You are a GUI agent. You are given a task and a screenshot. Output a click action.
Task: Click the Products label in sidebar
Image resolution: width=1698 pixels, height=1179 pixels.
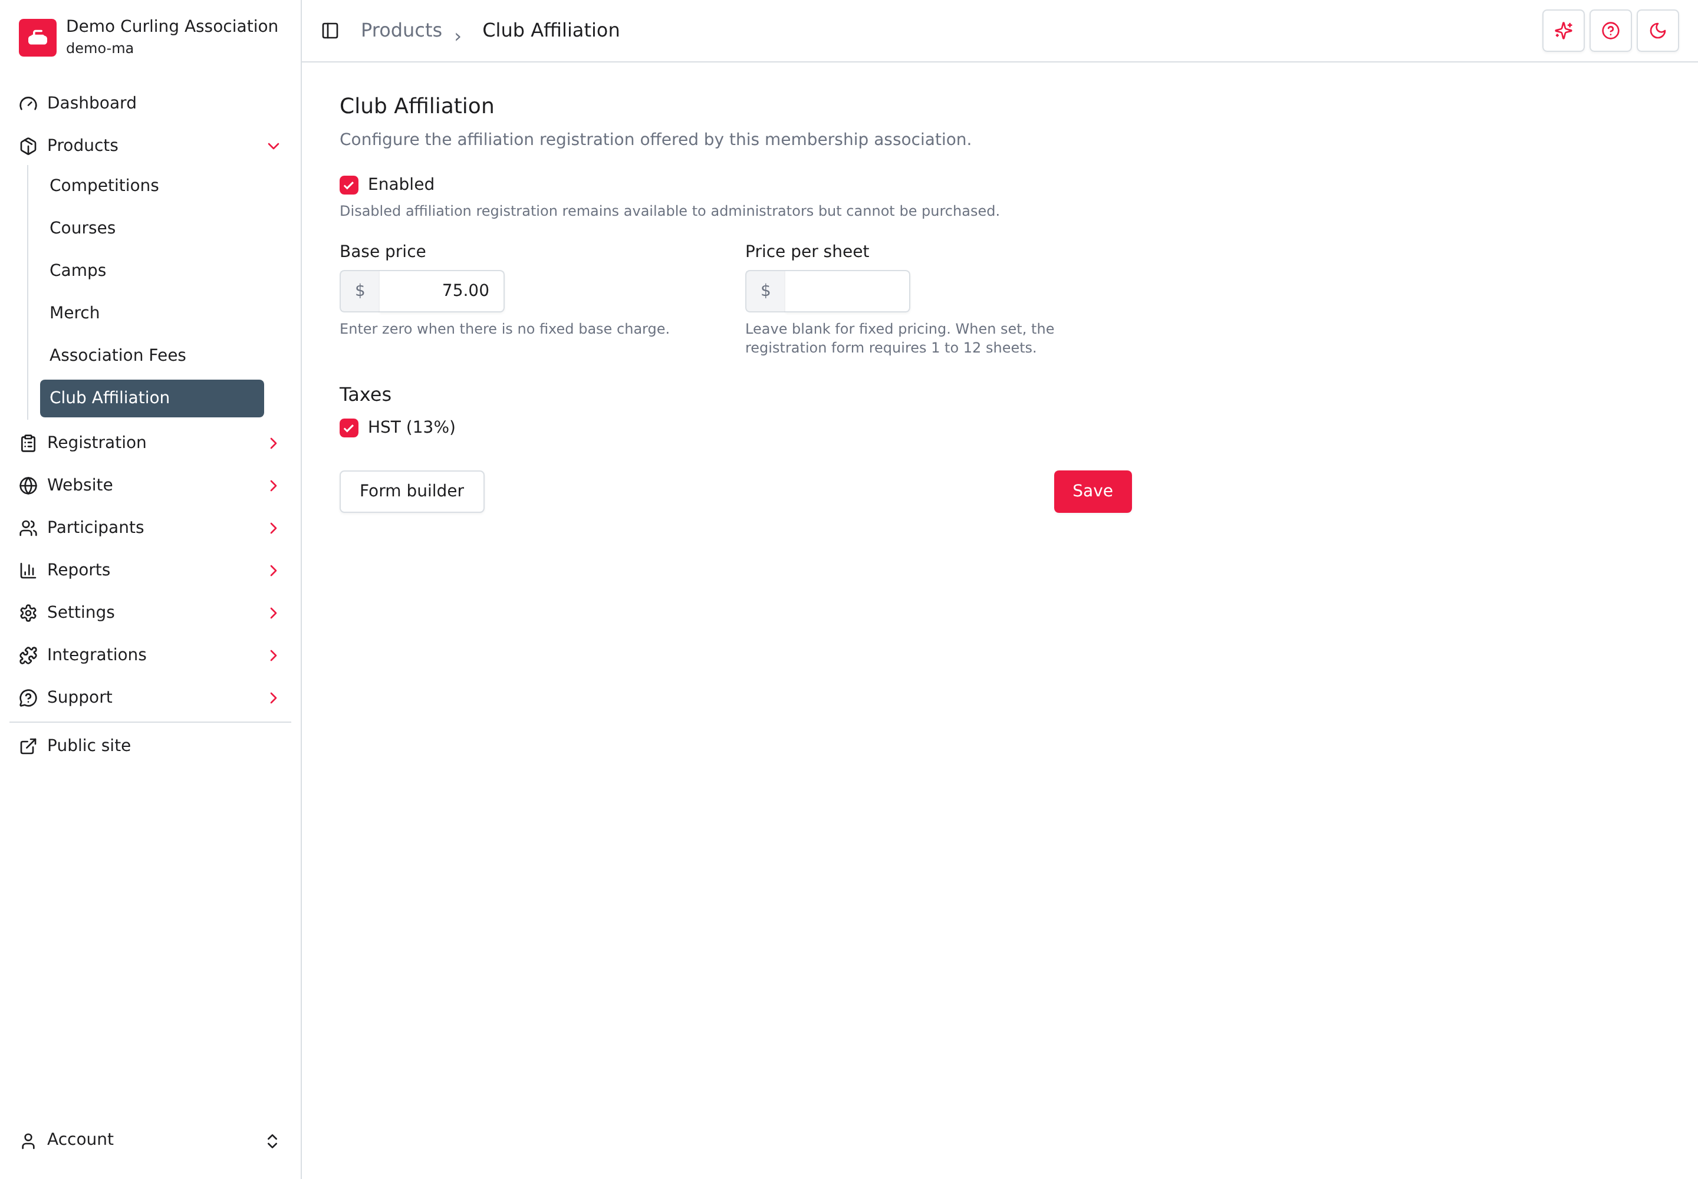tap(83, 146)
